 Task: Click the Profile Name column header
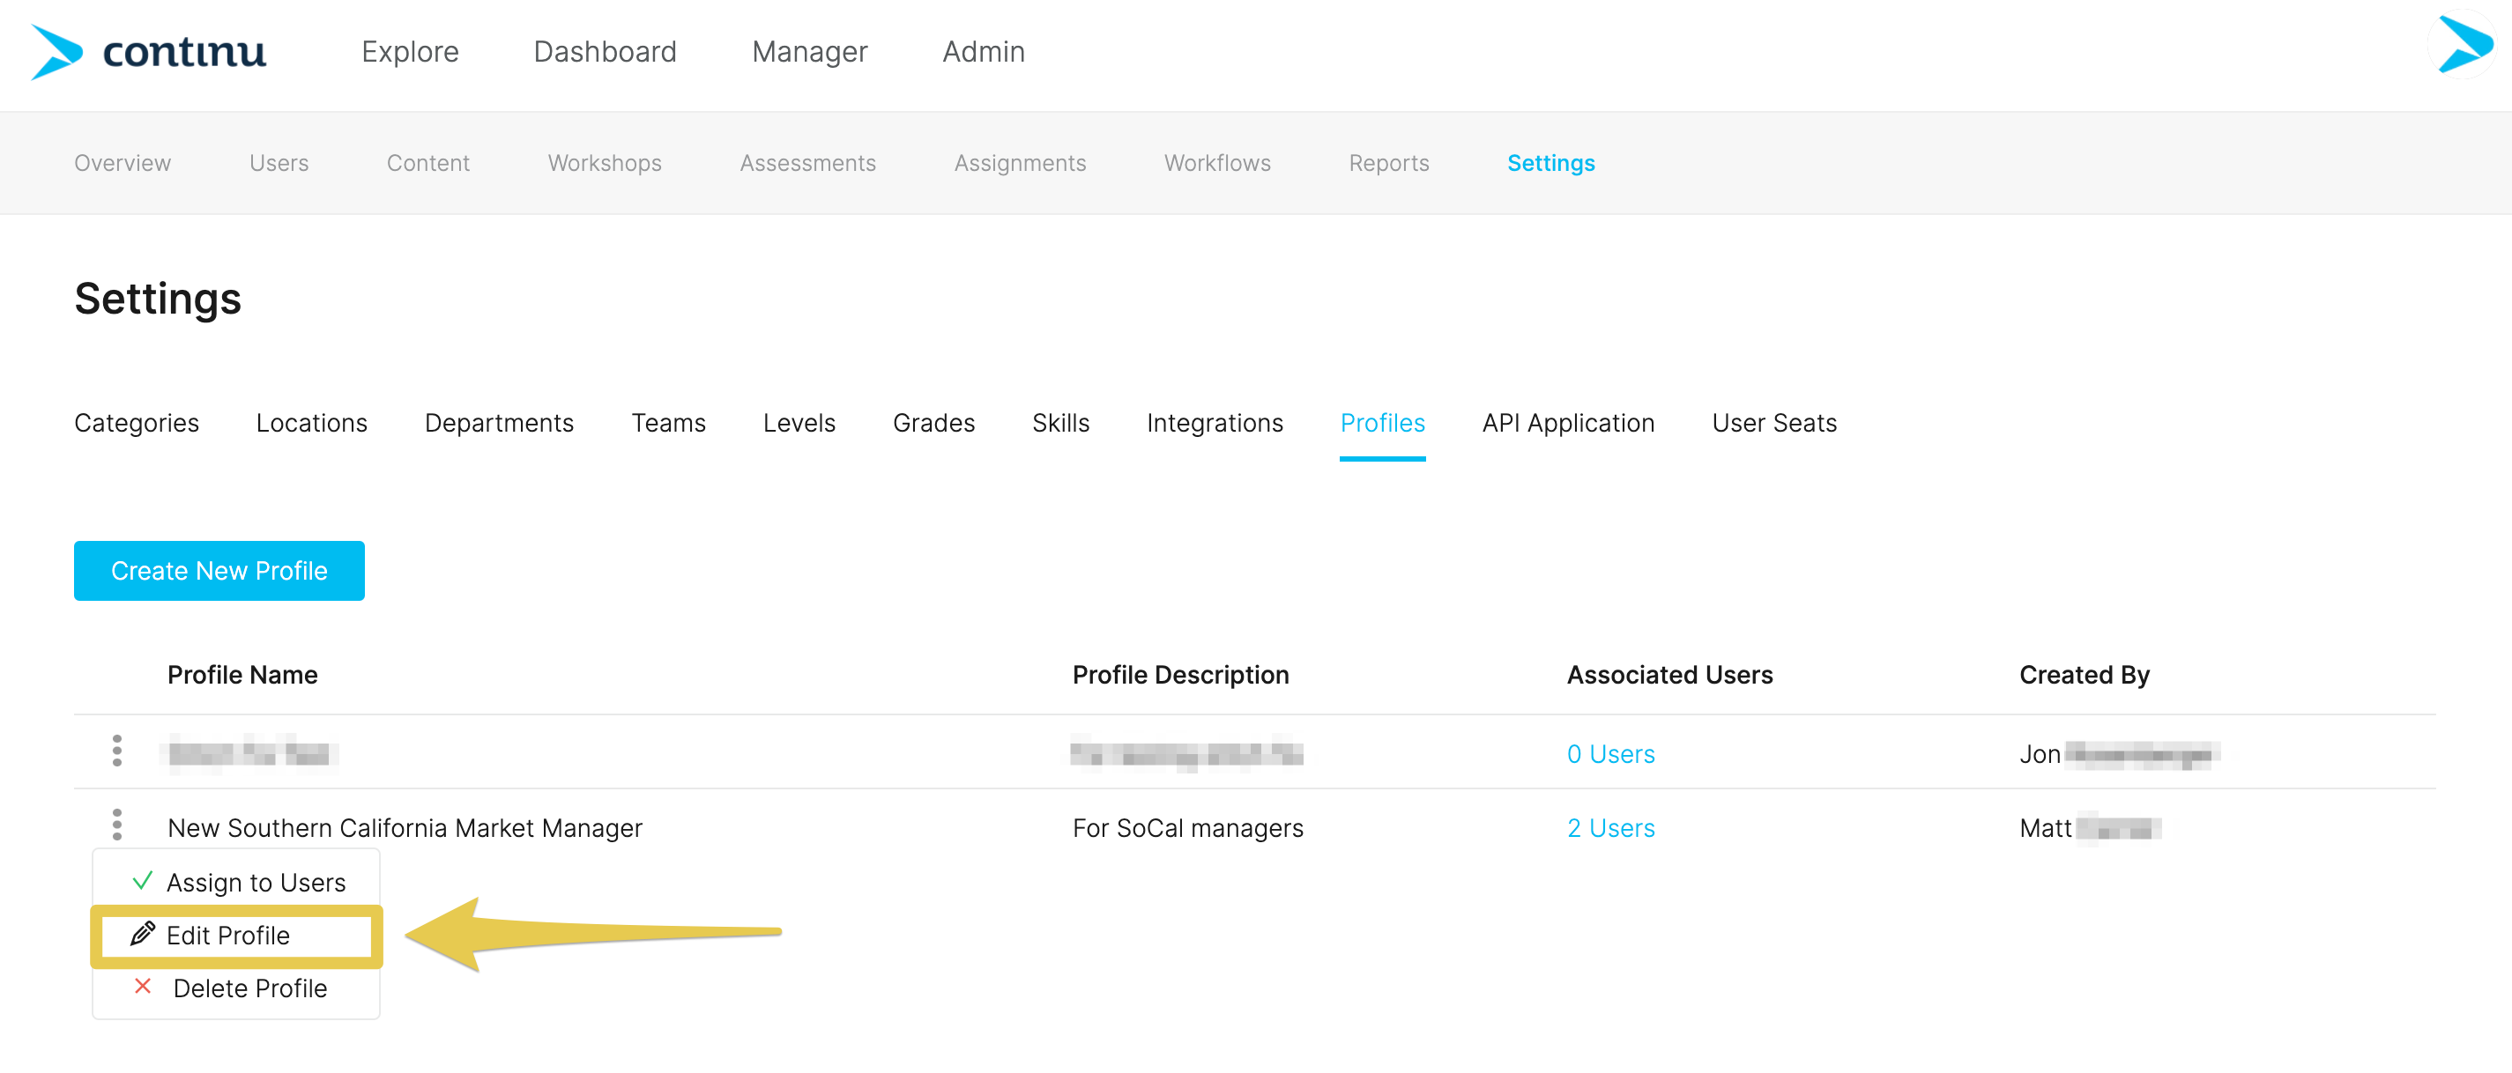(242, 675)
